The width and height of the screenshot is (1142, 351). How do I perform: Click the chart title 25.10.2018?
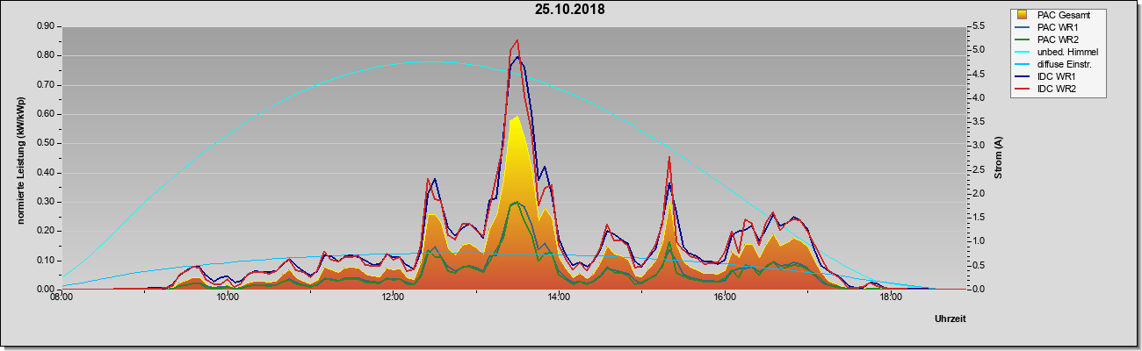click(569, 10)
